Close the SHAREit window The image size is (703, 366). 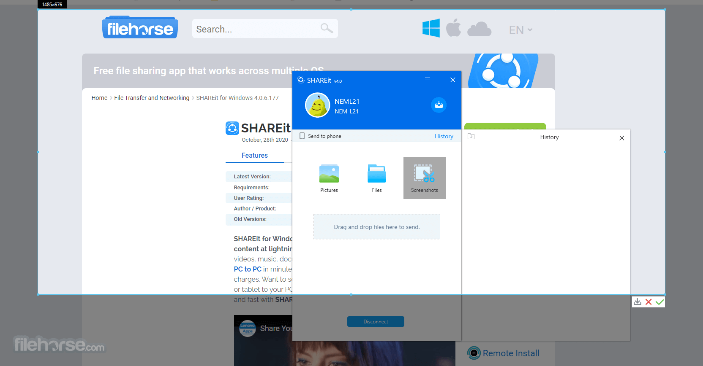coord(452,80)
